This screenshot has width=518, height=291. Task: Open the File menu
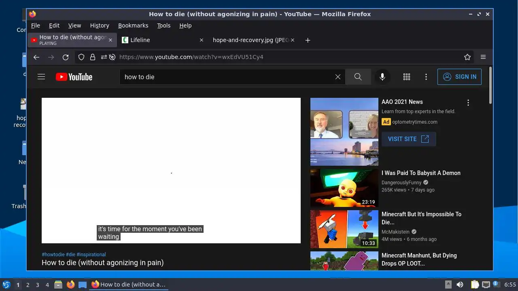(x=36, y=25)
